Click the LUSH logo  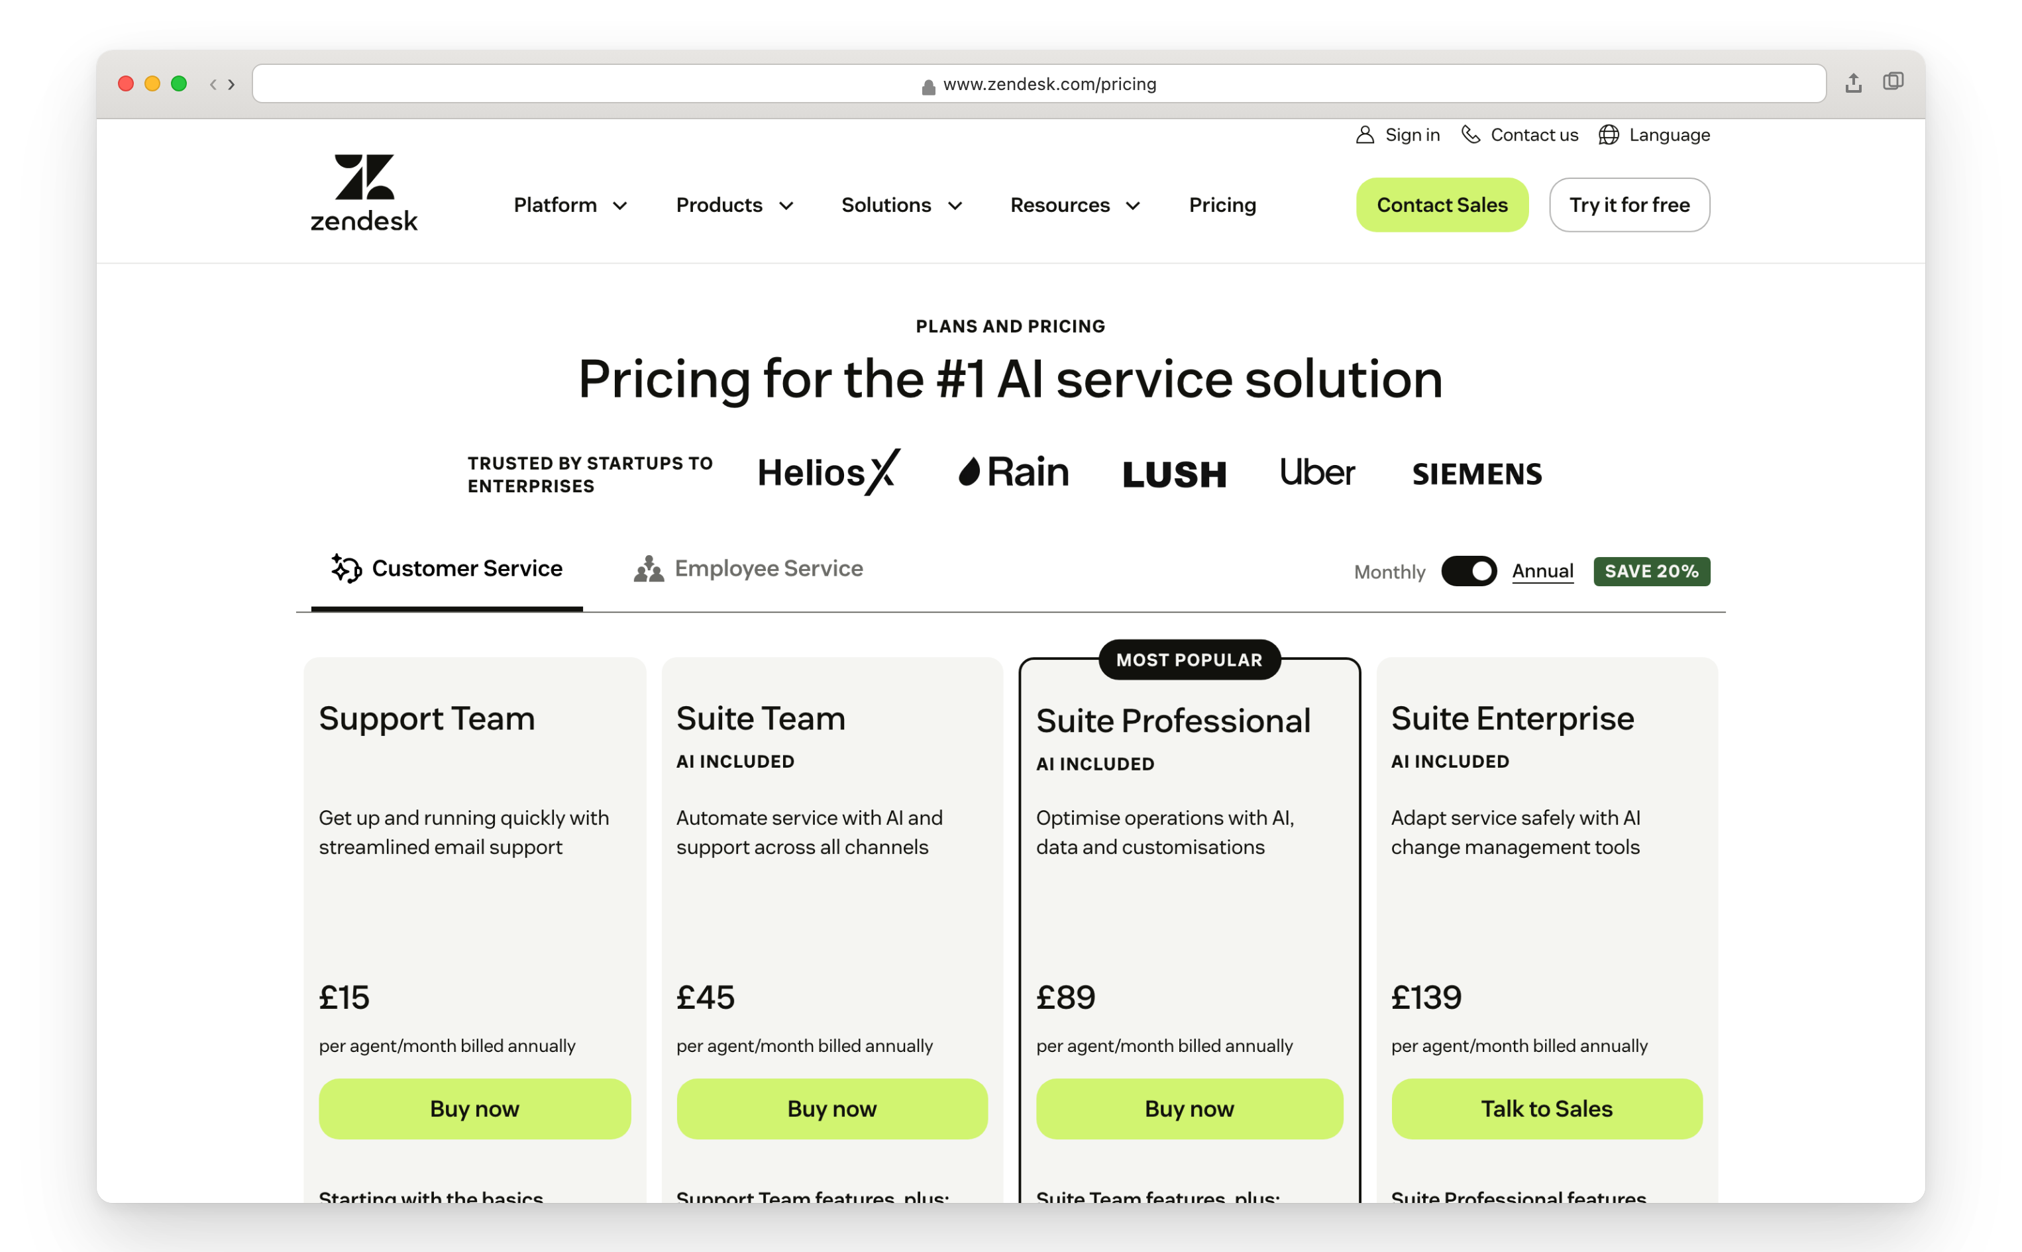(1173, 474)
